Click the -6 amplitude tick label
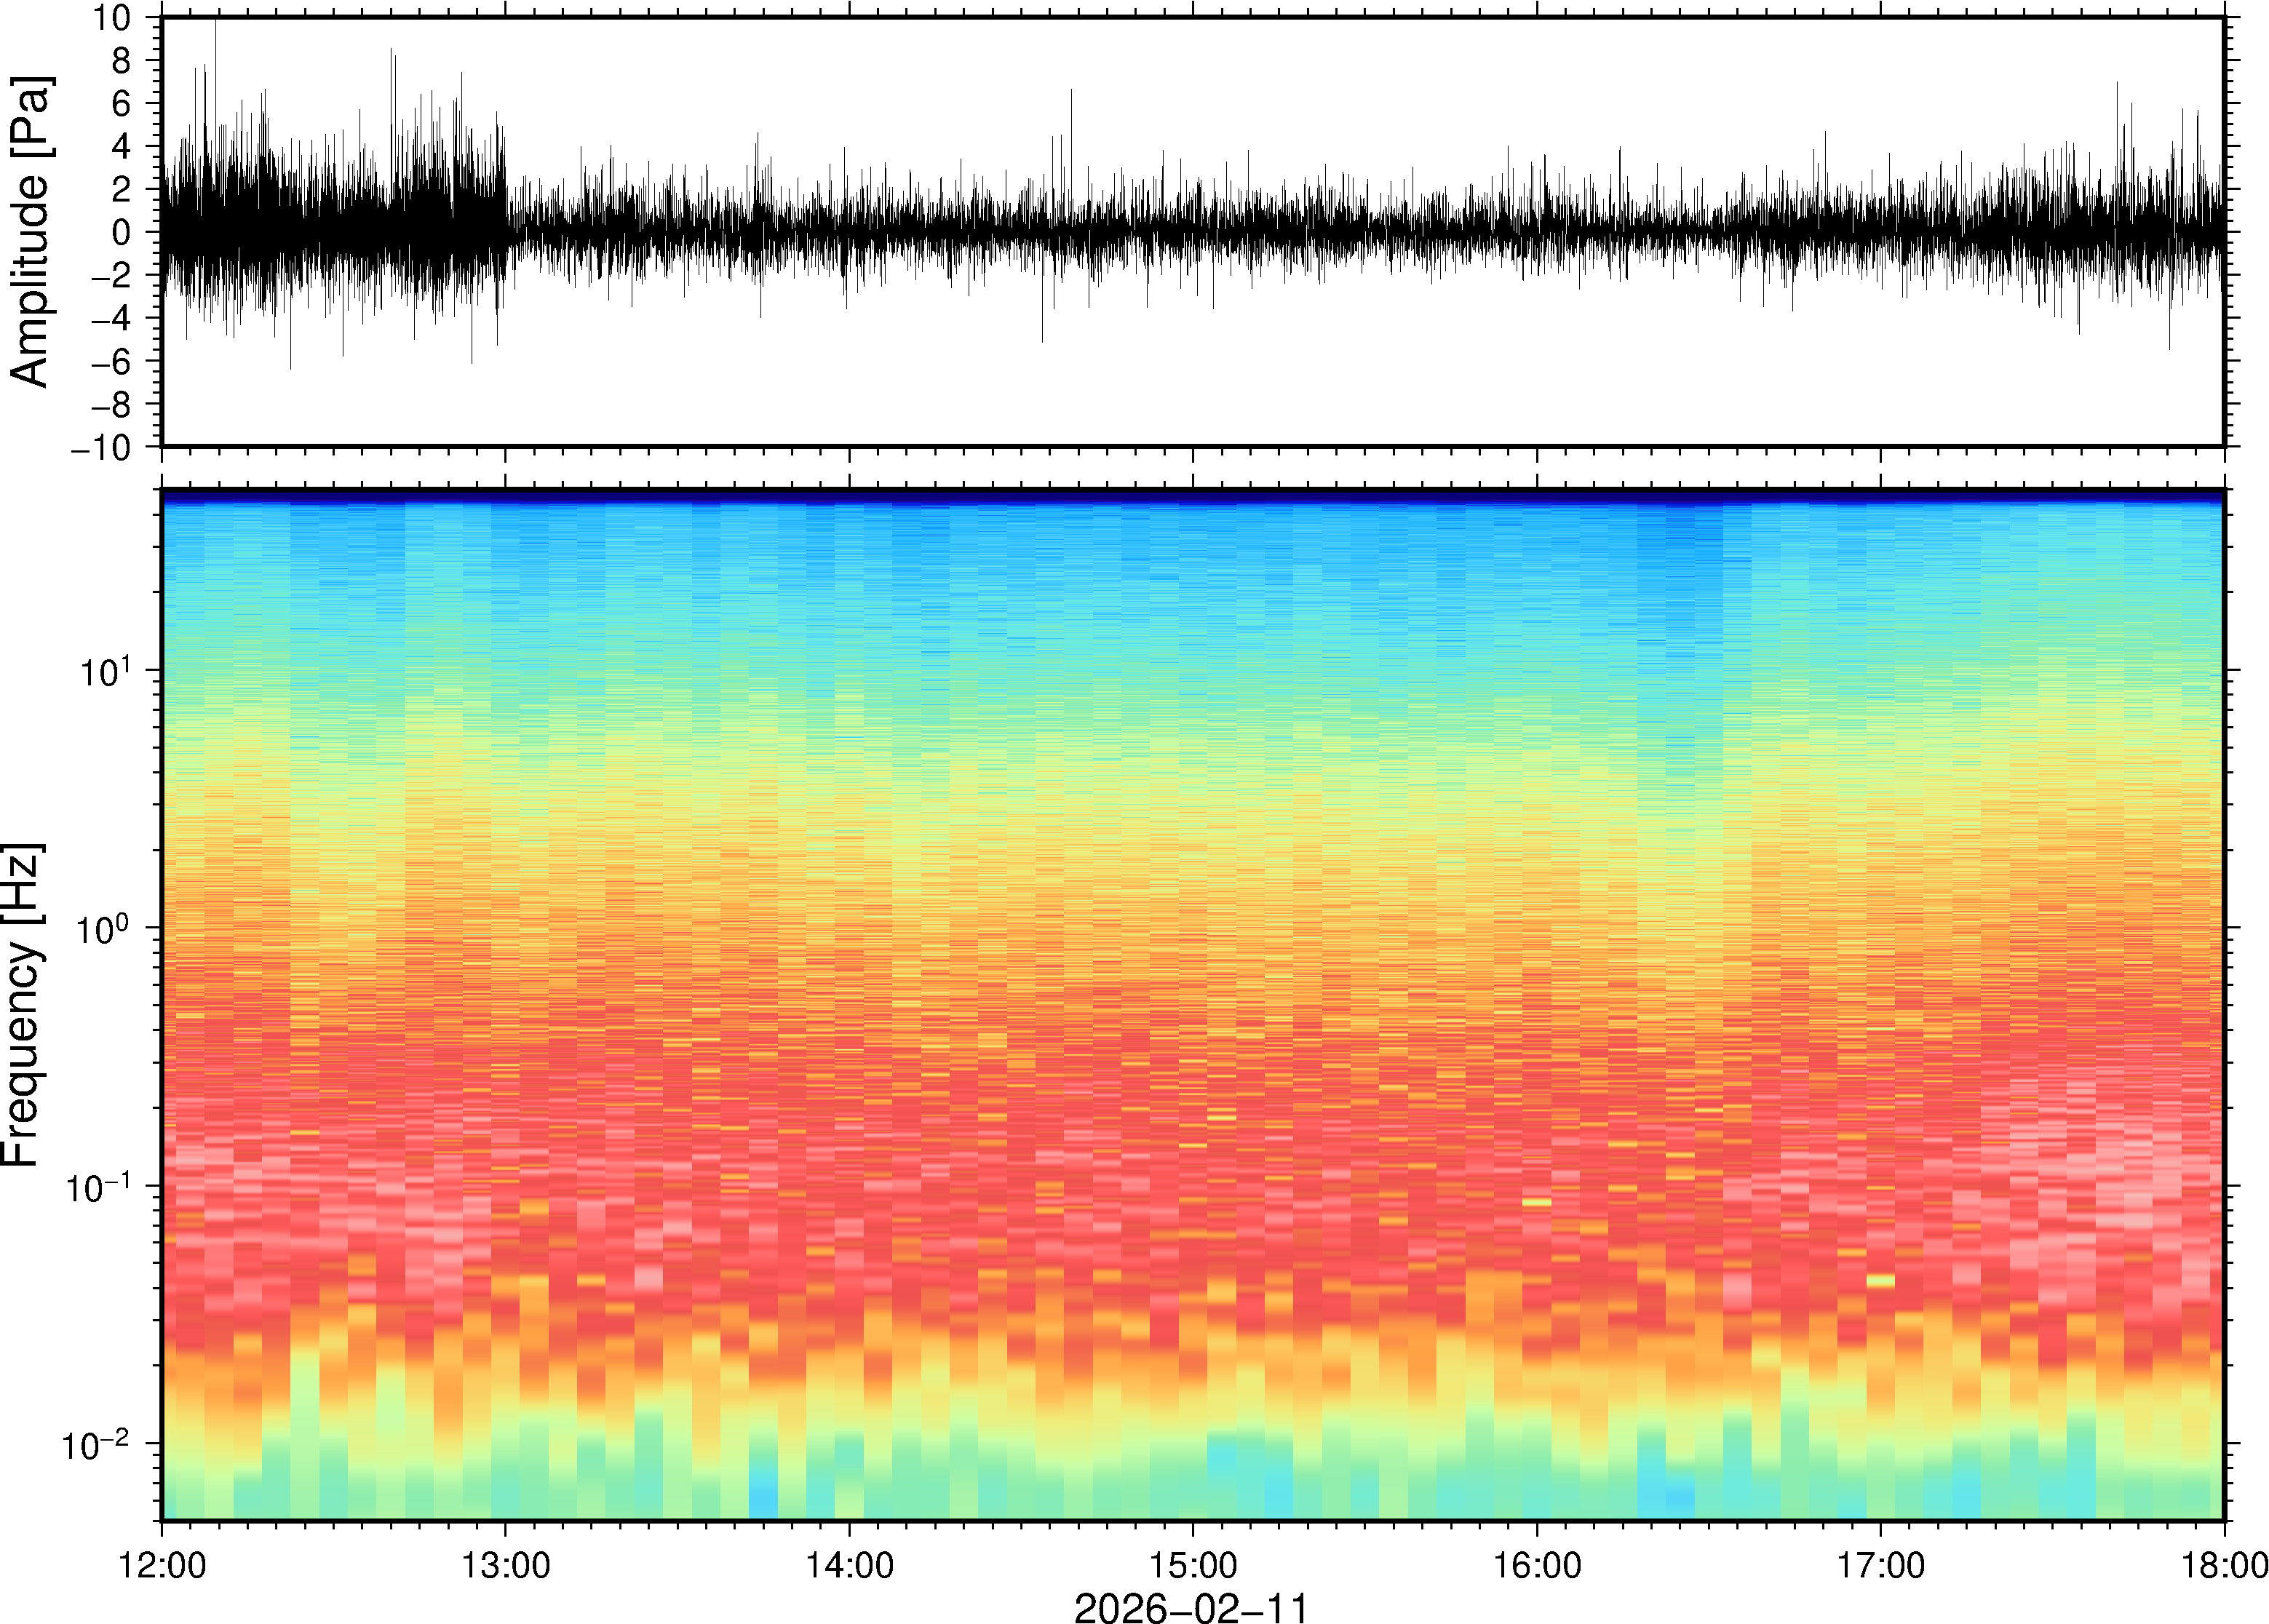 (x=110, y=362)
